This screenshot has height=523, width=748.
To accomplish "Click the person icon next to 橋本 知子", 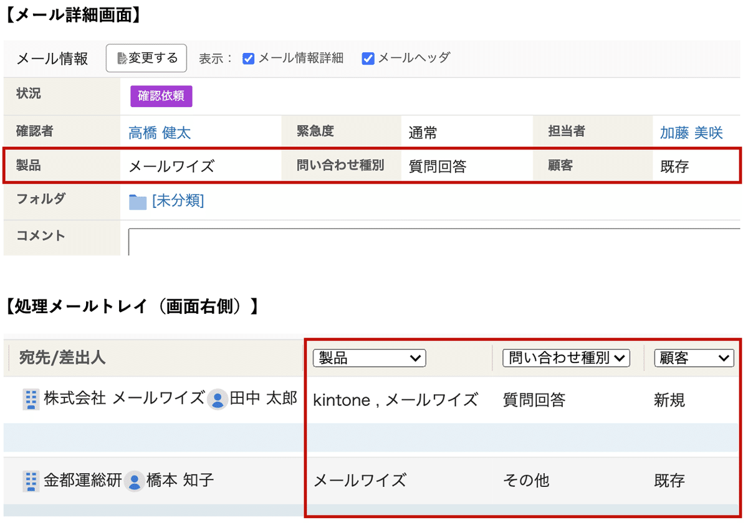I will 135,481.
